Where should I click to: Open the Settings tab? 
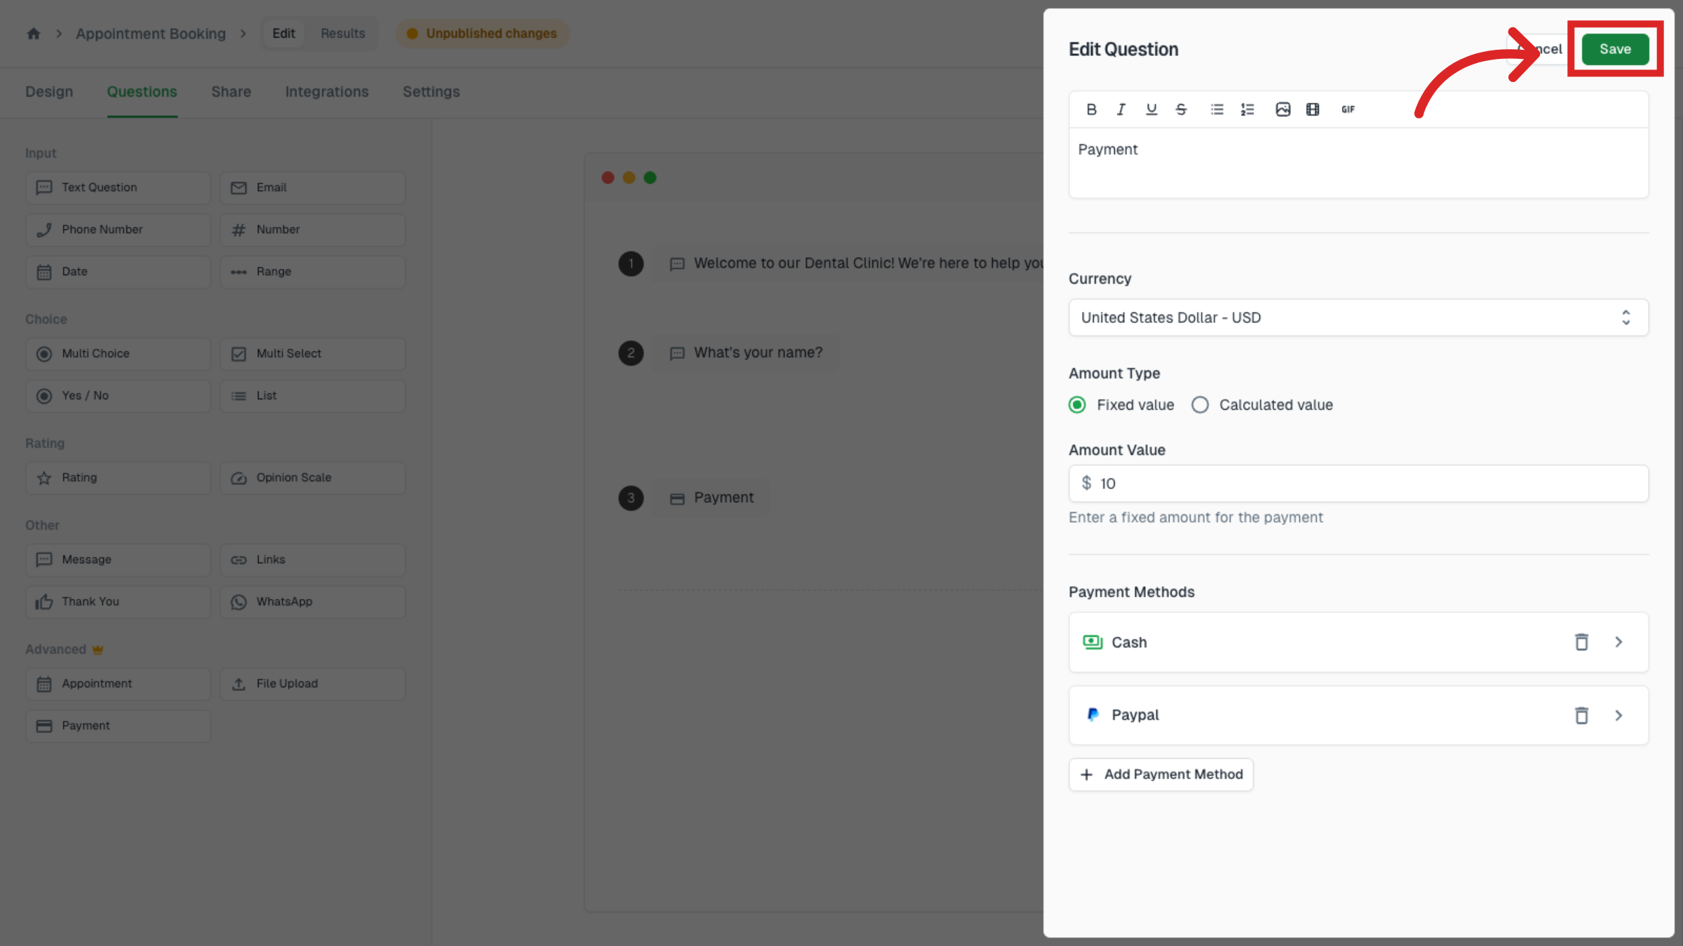pos(431,92)
